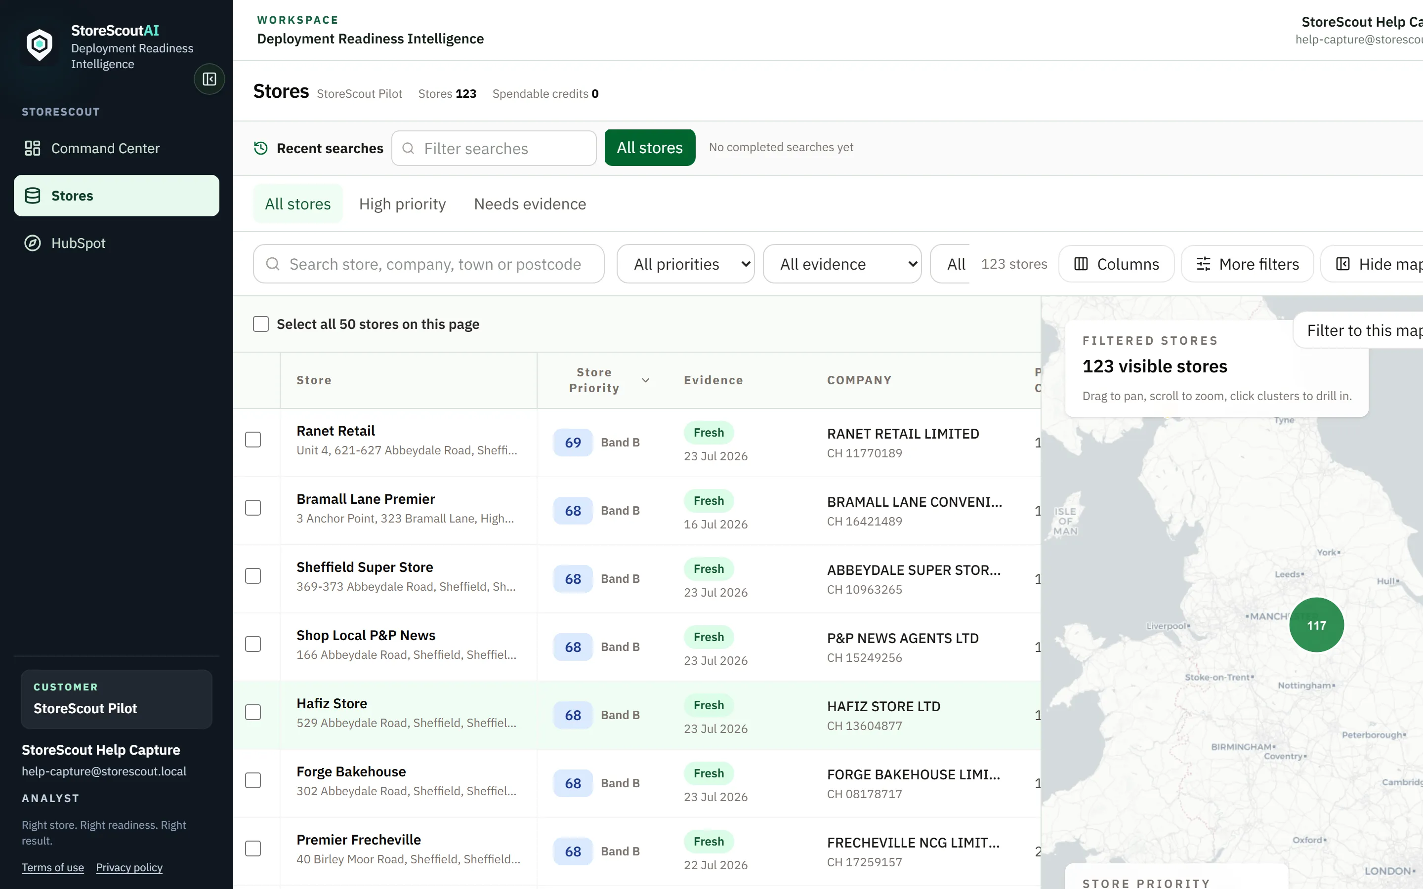Open More filters sliders icon
The image size is (1423, 889).
click(x=1204, y=264)
